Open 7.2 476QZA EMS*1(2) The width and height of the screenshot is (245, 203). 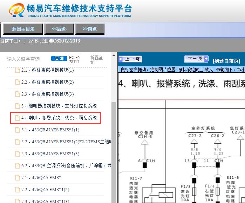[45, 190]
